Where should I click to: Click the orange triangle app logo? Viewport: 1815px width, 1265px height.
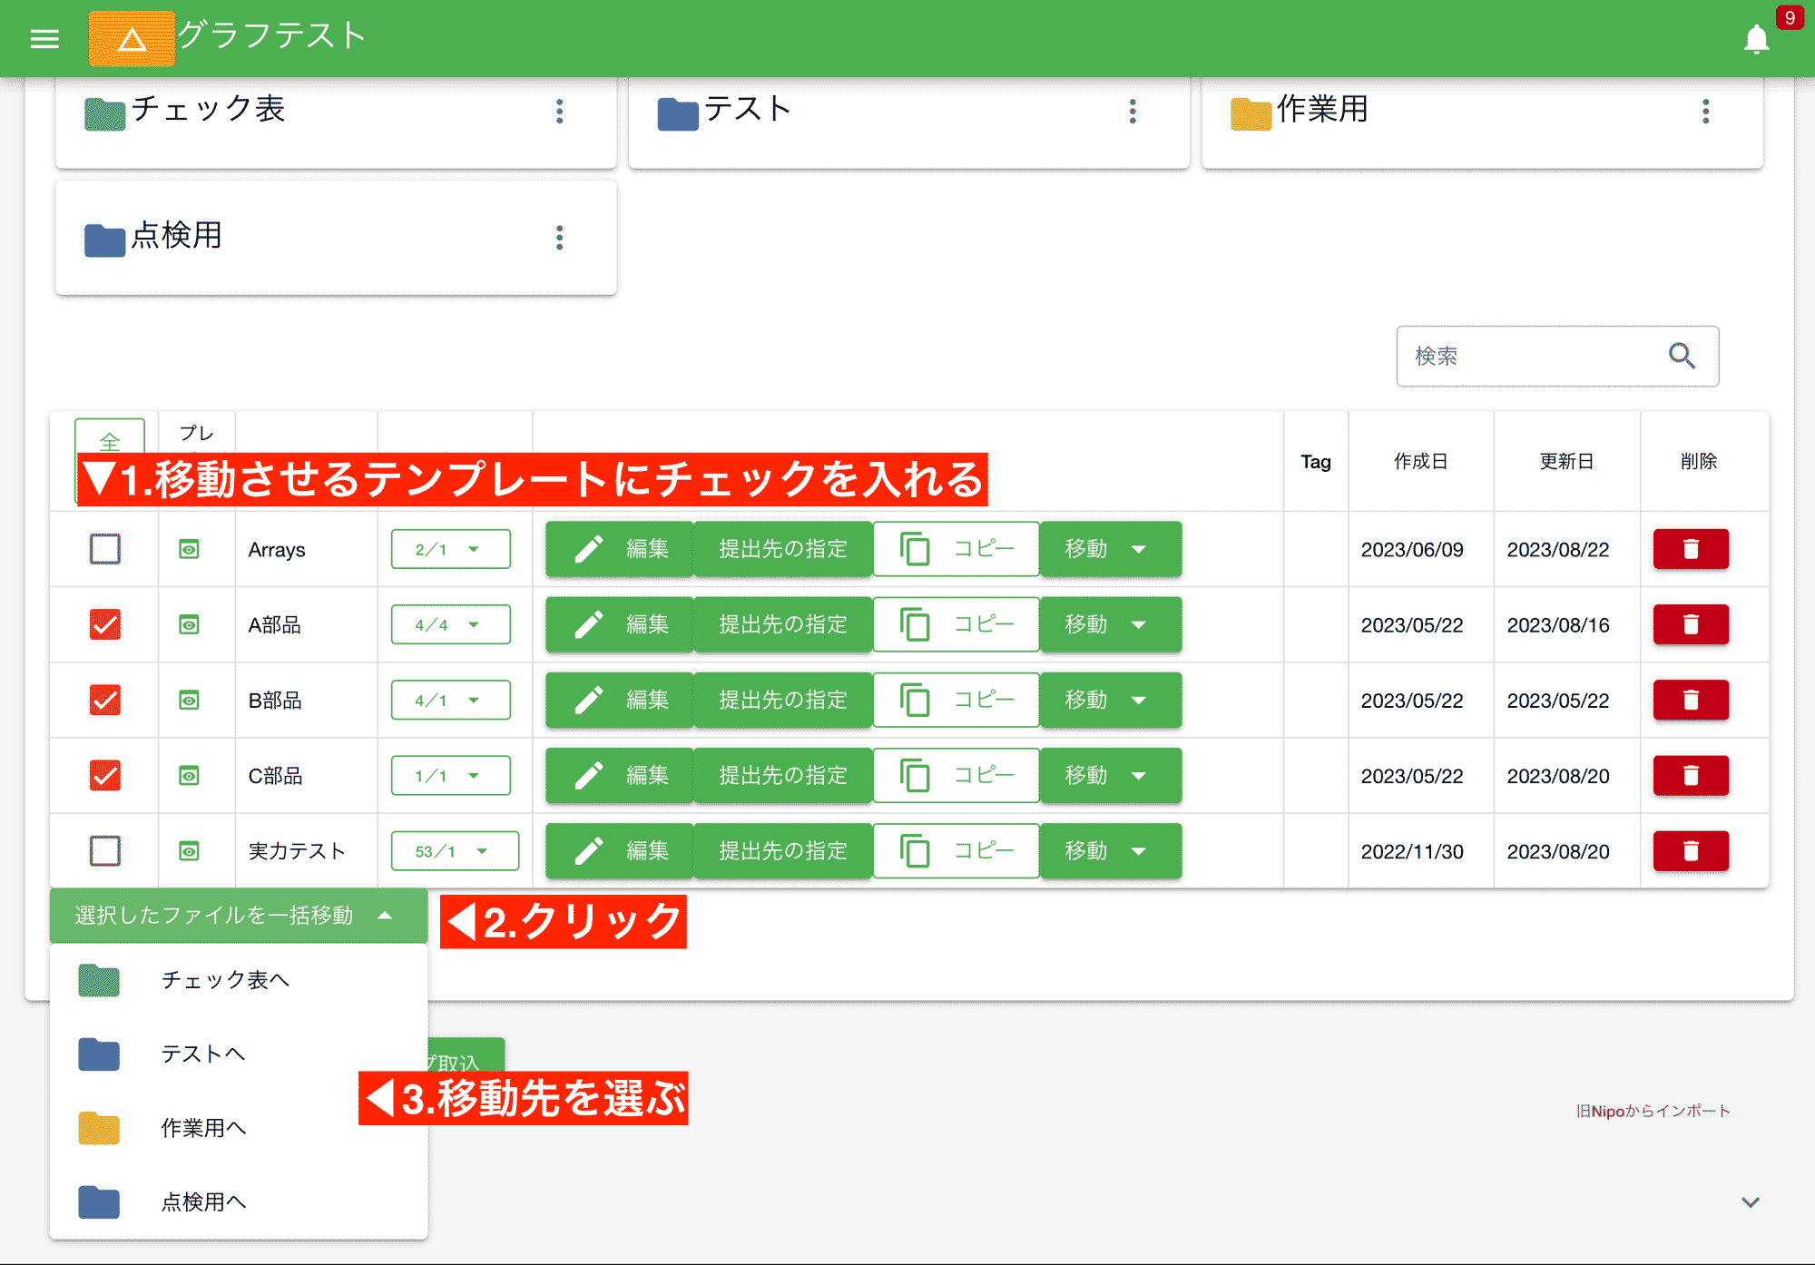coord(132,39)
